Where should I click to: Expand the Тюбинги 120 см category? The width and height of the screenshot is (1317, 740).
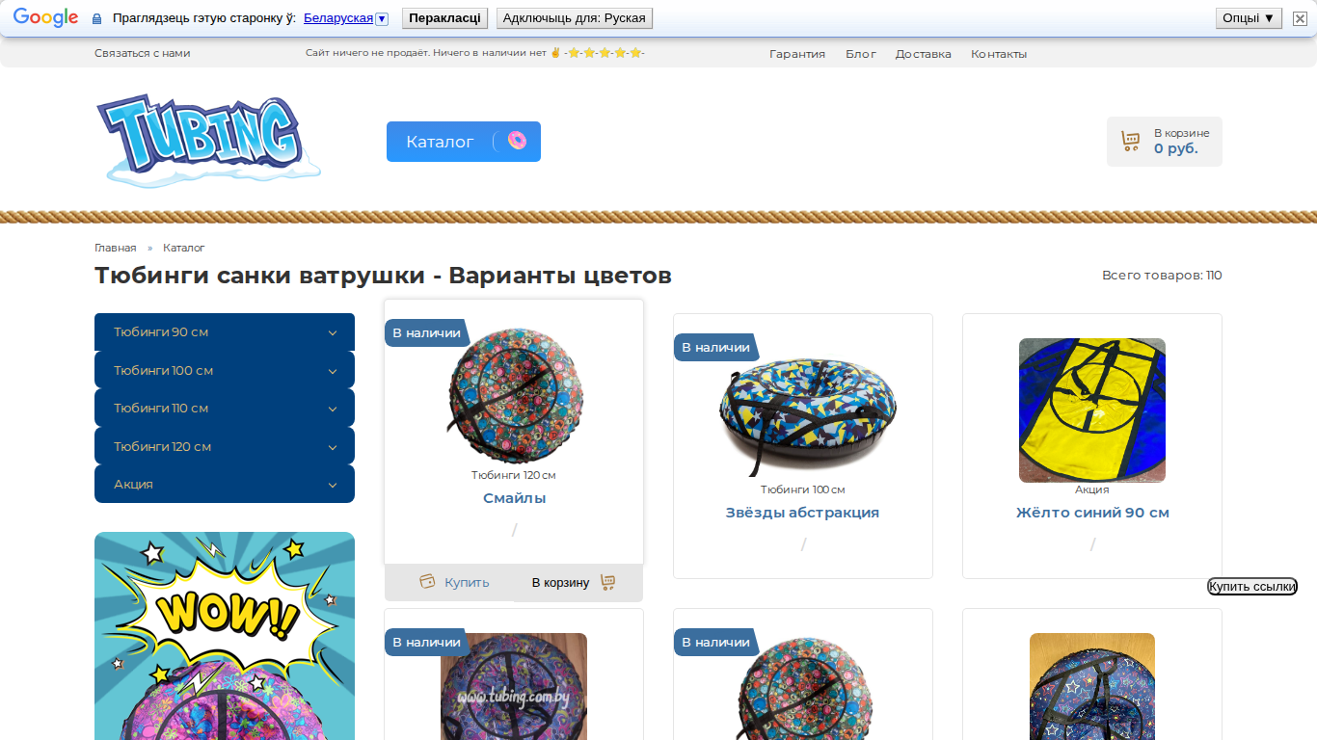pos(333,446)
